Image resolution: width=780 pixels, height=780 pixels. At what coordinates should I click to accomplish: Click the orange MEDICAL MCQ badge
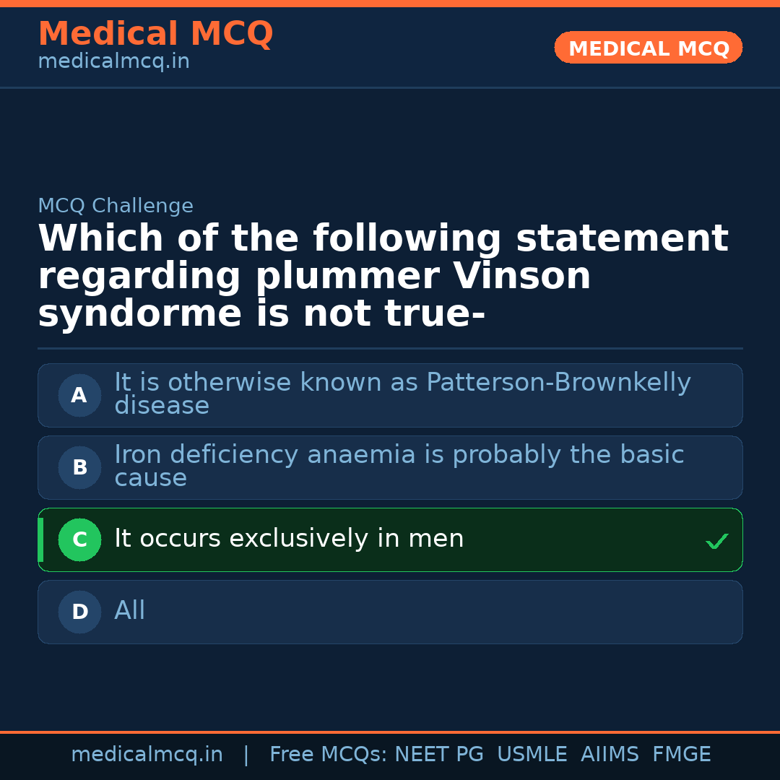pos(648,48)
